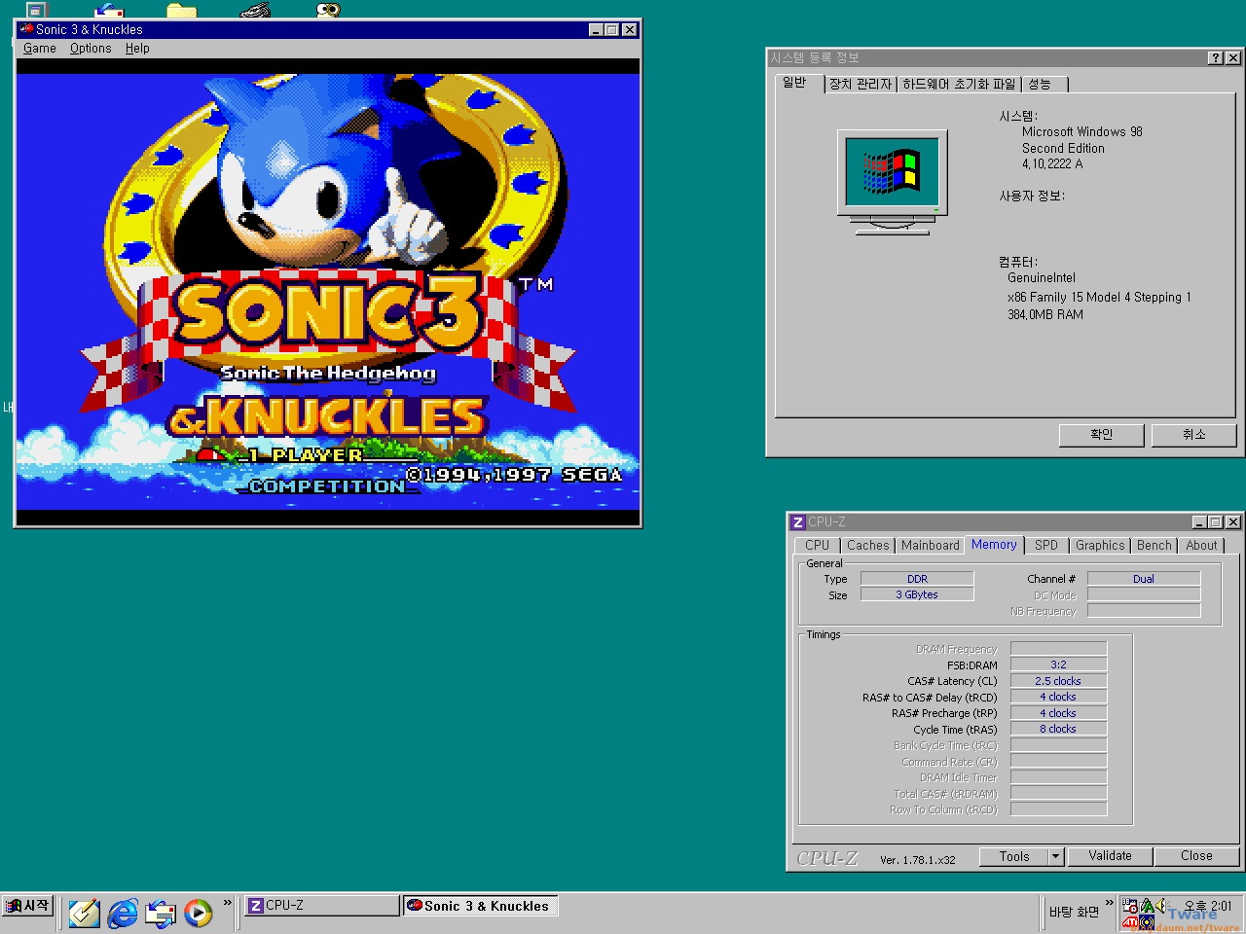The image size is (1246, 934).
Task: Switch to the Graphics tab
Action: coord(1100,546)
